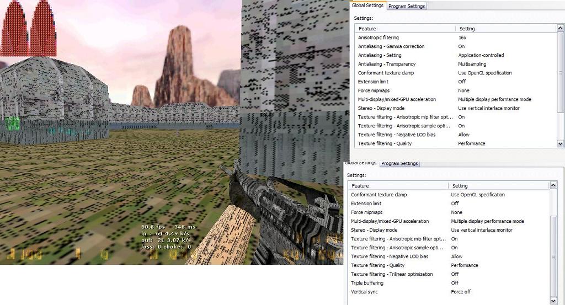The image size is (565, 305).
Task: Click the Off value beside Triple buffering
Action: [x=455, y=283]
